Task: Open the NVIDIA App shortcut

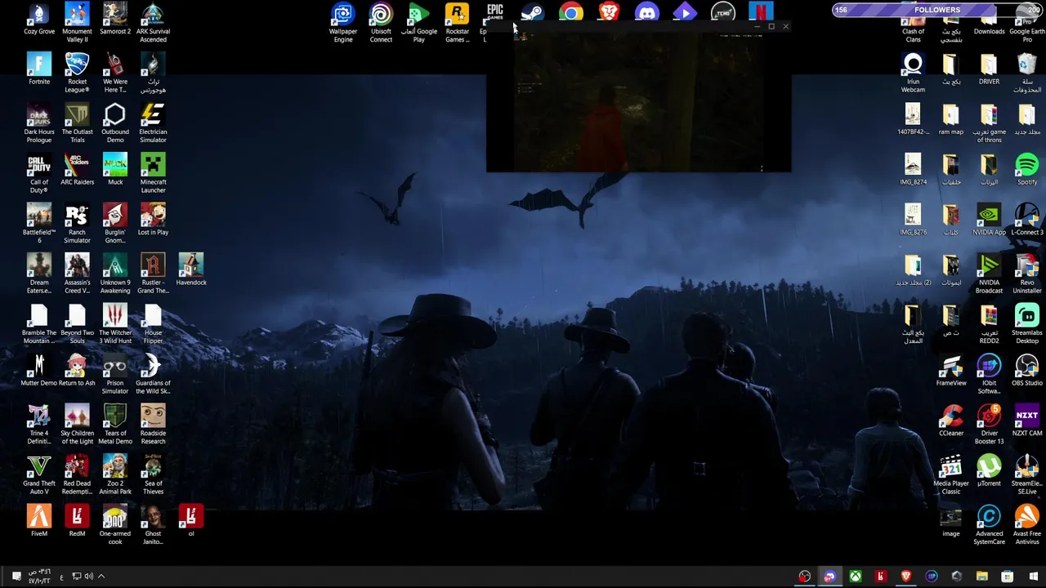Action: pyautogui.click(x=989, y=220)
